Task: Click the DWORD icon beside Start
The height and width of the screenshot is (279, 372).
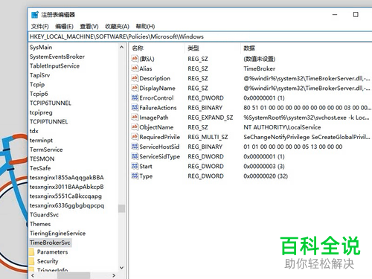Action: pos(135,166)
